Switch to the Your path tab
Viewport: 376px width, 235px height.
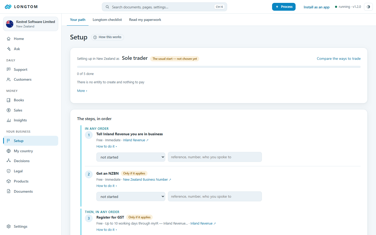click(x=78, y=20)
